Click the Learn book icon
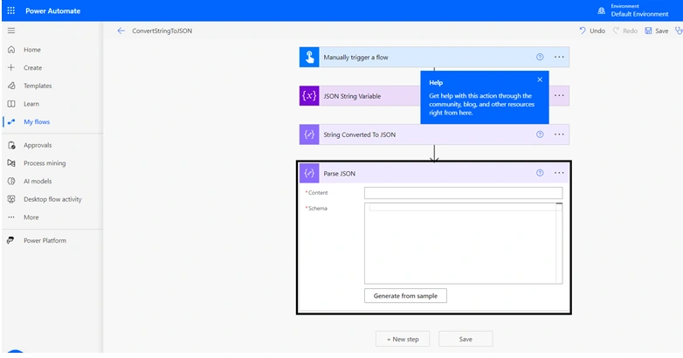This screenshot has height=358, width=683. [x=11, y=104]
